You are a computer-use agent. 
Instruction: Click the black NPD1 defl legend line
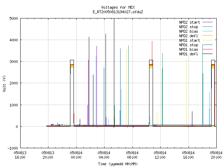(208, 54)
